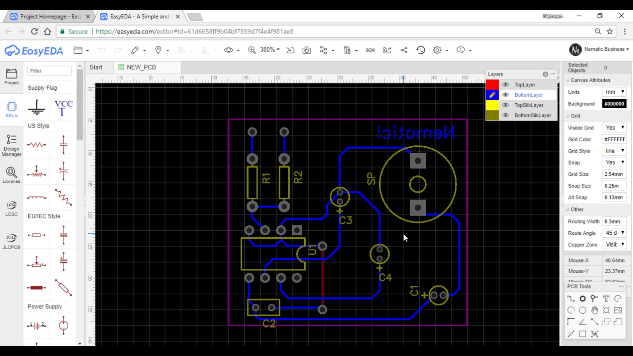Open the document history clock icon
Image resolution: width=633 pixels, height=356 pixels.
(x=421, y=50)
